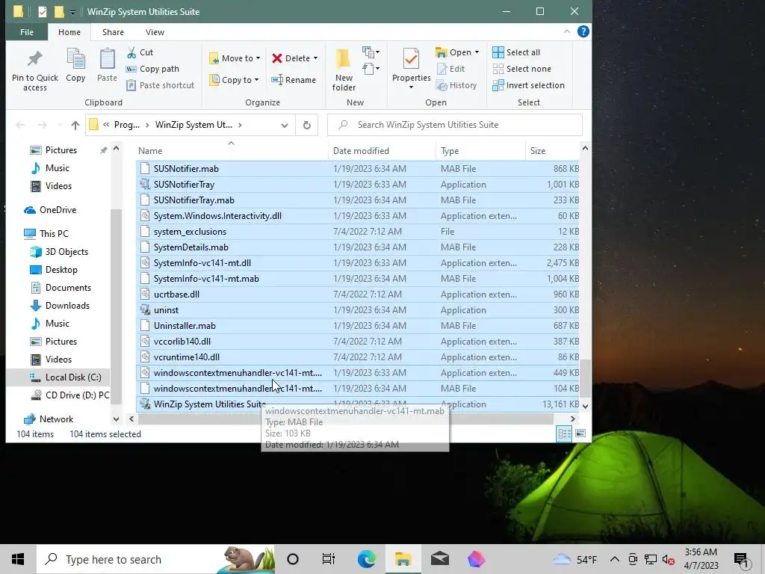The image size is (765, 574).
Task: Switch to the View tab
Action: point(155,32)
